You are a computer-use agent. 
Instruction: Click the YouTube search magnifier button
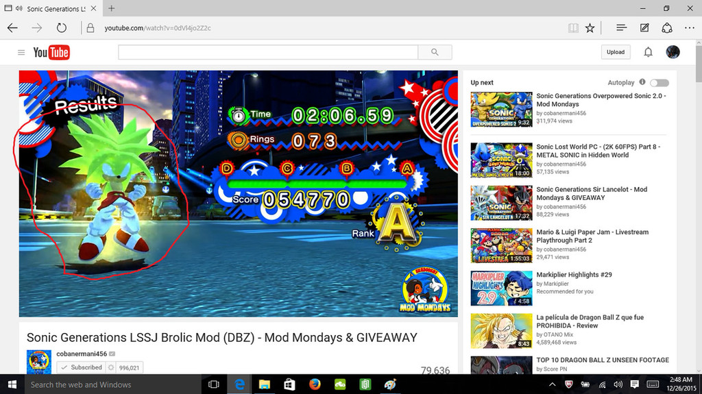(x=435, y=52)
